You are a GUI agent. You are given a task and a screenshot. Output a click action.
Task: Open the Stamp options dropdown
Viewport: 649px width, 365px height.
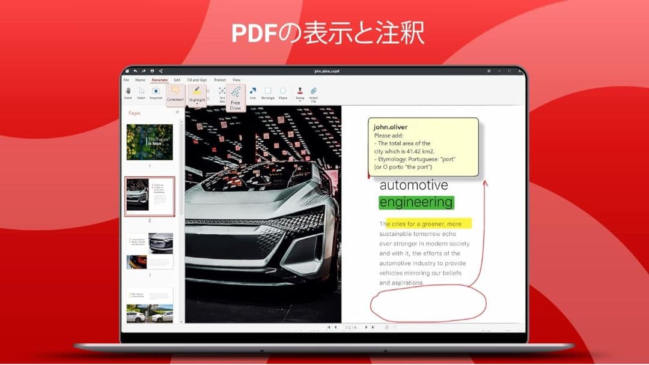point(299,100)
